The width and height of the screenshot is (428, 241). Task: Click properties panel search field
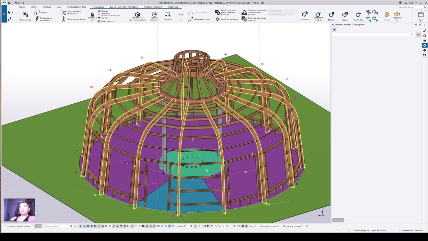[373, 34]
